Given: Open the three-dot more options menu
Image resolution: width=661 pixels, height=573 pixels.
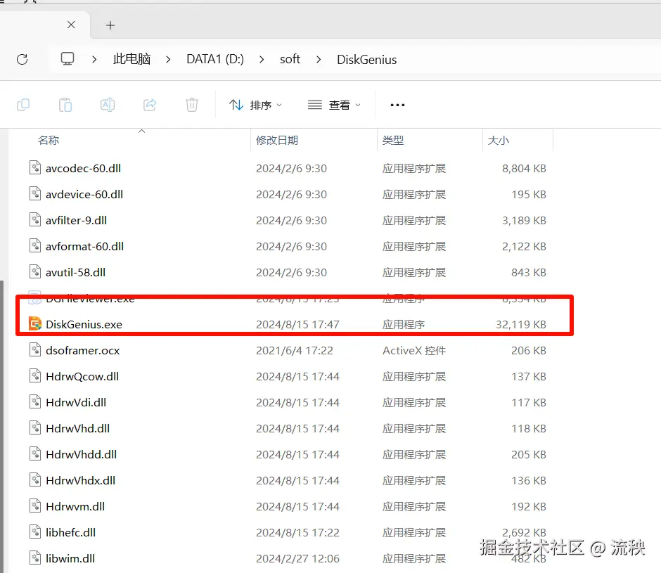Looking at the screenshot, I should pyautogui.click(x=397, y=105).
